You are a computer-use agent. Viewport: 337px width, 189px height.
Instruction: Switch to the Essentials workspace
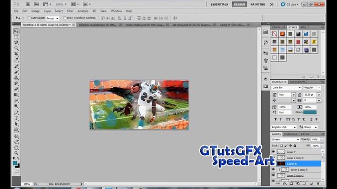pyautogui.click(x=219, y=5)
